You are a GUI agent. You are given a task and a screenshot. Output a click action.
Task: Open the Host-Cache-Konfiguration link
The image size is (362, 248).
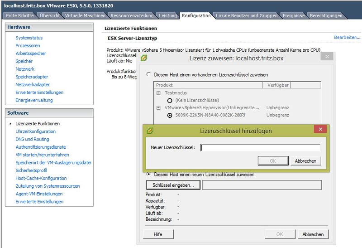point(41,178)
